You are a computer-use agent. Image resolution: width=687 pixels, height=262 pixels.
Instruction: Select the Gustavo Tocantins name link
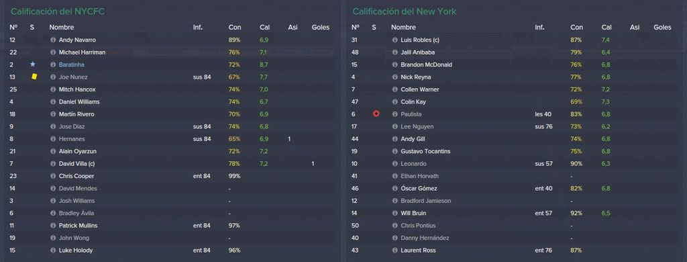425,151
